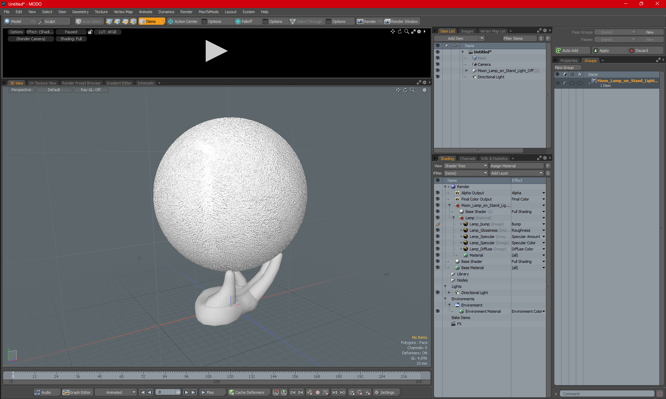666x399 pixels.
Task: Open the Shader Tree view dropdown
Action: pyautogui.click(x=466, y=166)
